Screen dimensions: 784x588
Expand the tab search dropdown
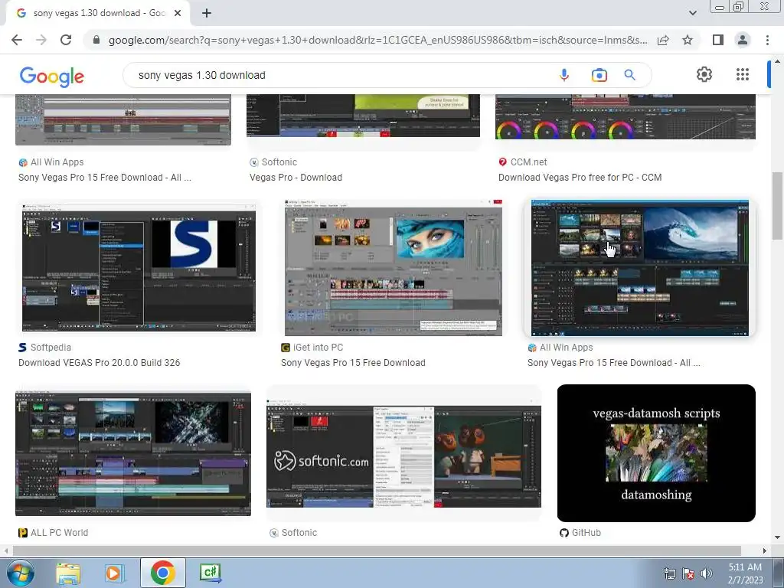tap(692, 14)
